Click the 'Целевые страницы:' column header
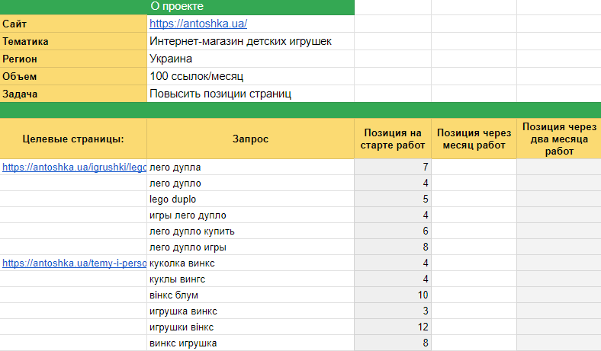 point(74,139)
